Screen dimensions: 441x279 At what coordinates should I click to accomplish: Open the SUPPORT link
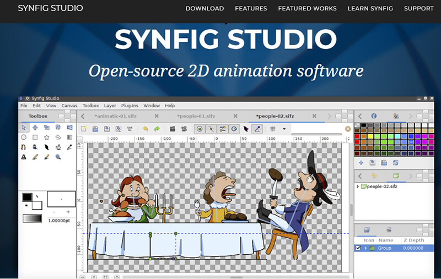coord(419,8)
